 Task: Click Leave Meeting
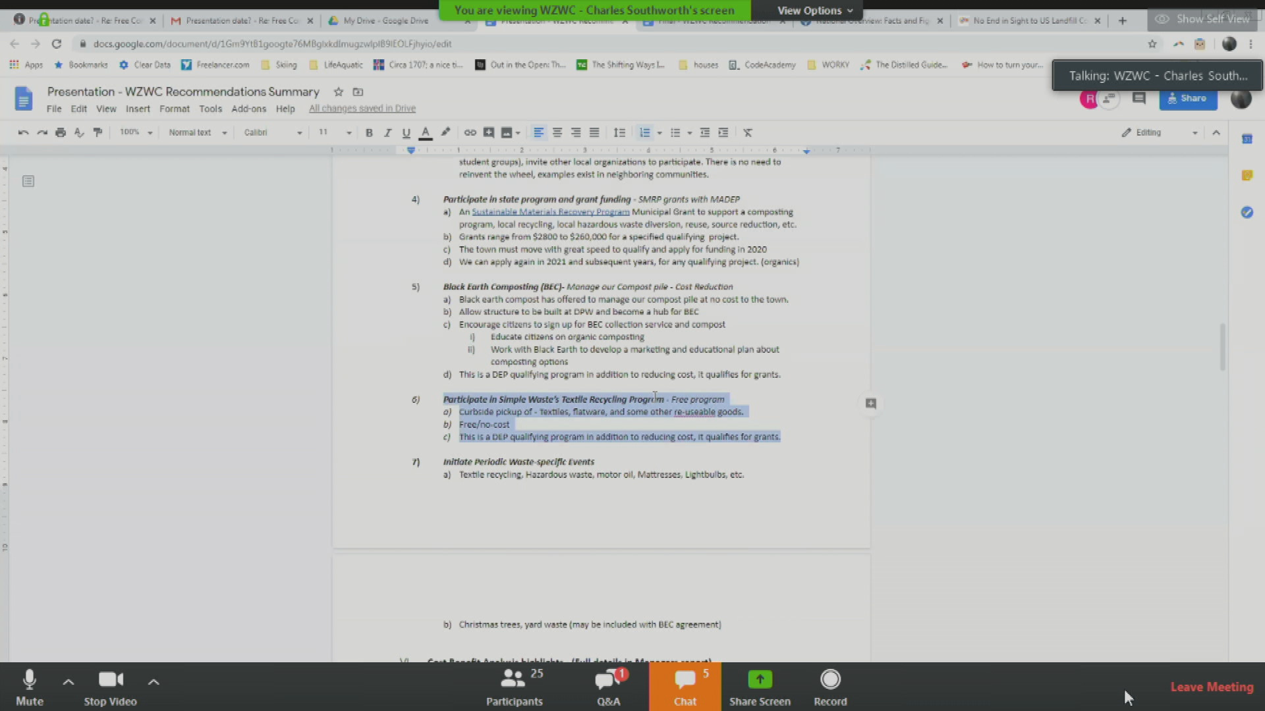[x=1212, y=687]
